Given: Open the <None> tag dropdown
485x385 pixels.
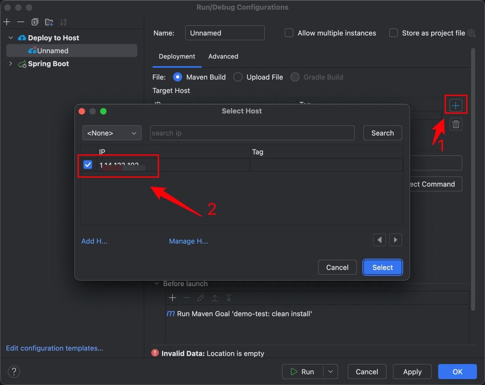Looking at the screenshot, I should (112, 133).
